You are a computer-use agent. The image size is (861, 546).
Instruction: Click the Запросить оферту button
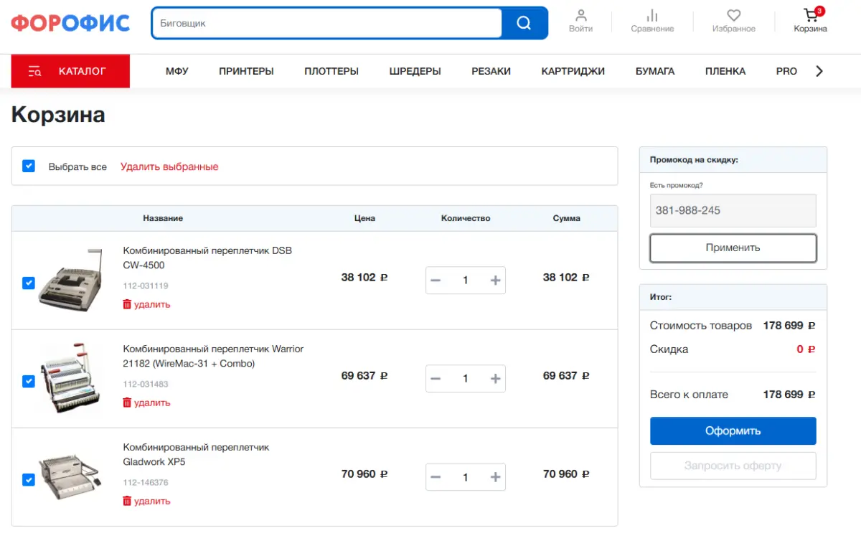[733, 466]
